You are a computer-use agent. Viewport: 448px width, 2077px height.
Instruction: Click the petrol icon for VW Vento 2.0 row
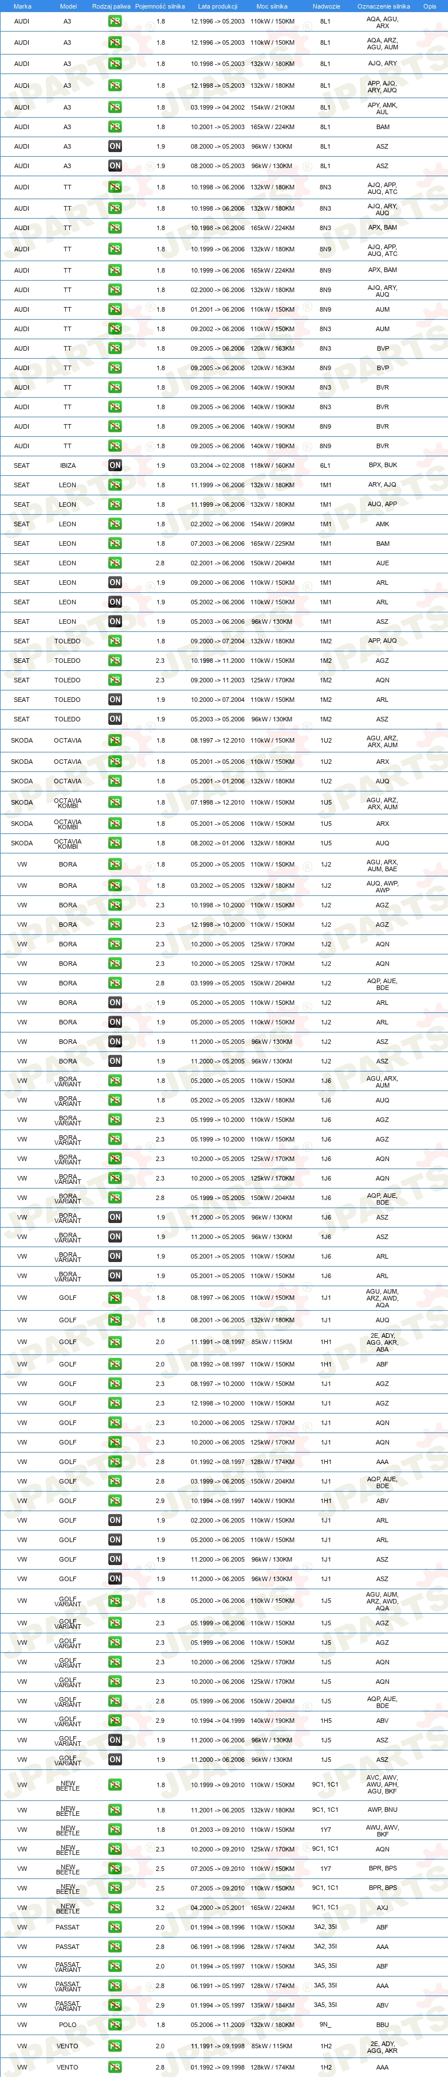pos(115,2045)
